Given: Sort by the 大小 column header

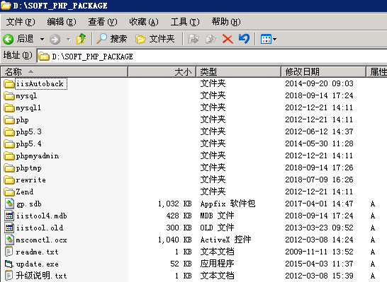Looking at the screenshot, I should [x=162, y=72].
